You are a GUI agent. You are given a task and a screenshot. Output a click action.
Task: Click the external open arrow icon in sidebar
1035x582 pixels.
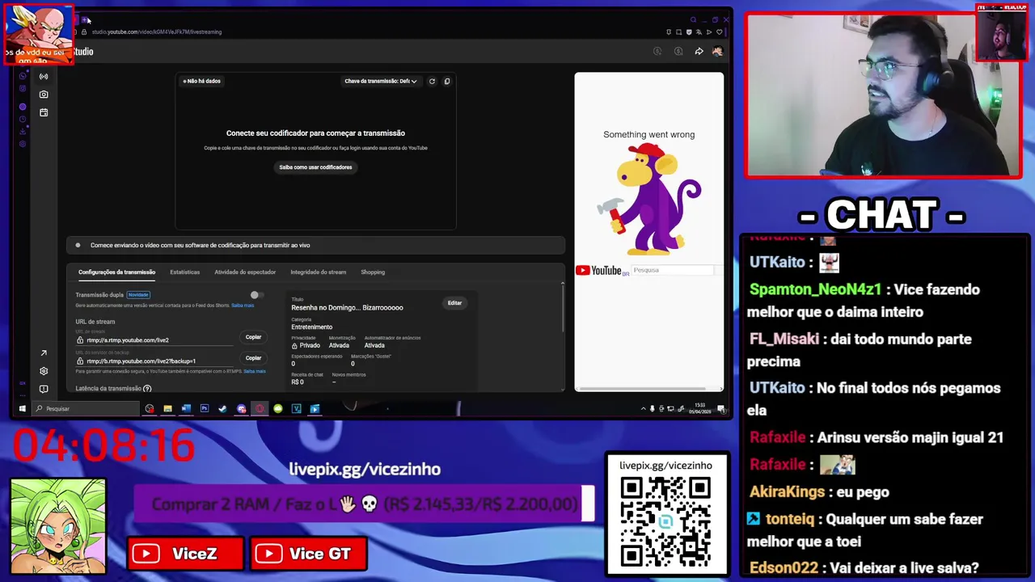coord(44,353)
